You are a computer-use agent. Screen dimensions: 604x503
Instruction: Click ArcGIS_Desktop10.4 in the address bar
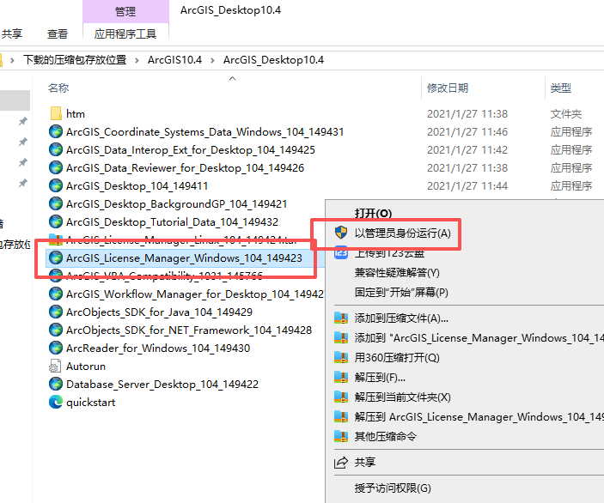(273, 60)
